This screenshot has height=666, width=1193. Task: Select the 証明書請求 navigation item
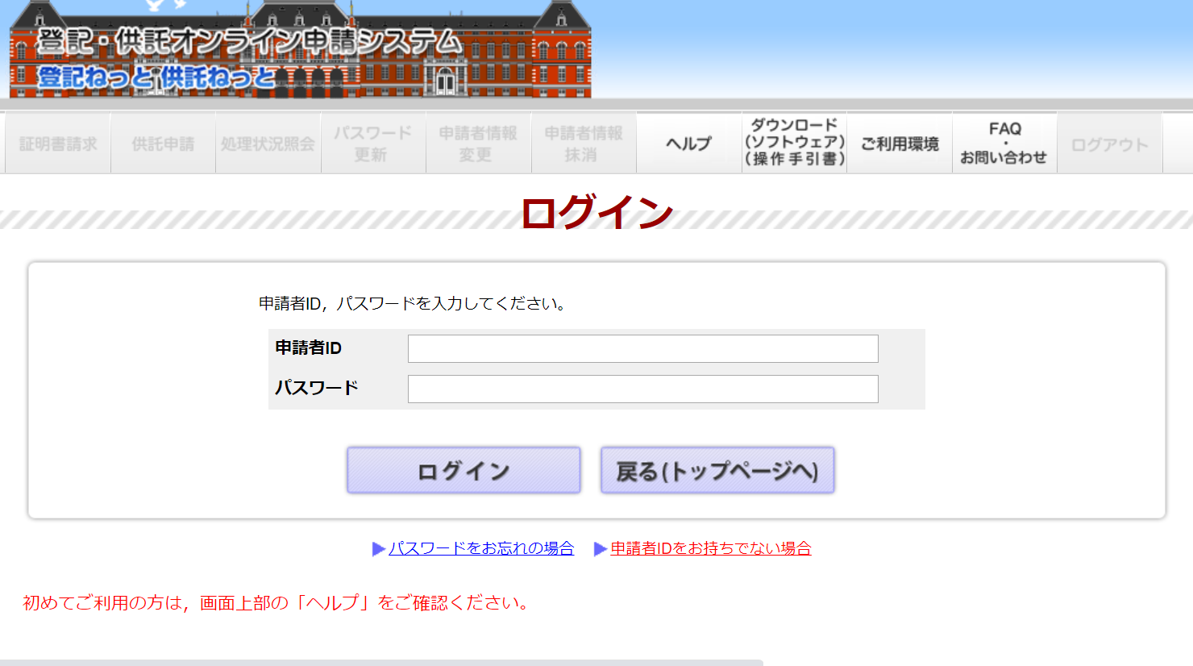pos(58,144)
